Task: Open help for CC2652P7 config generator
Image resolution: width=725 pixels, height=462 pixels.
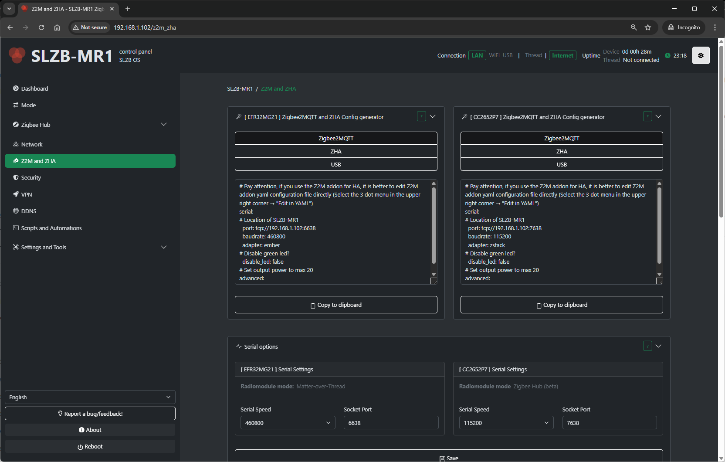Action: (647, 116)
